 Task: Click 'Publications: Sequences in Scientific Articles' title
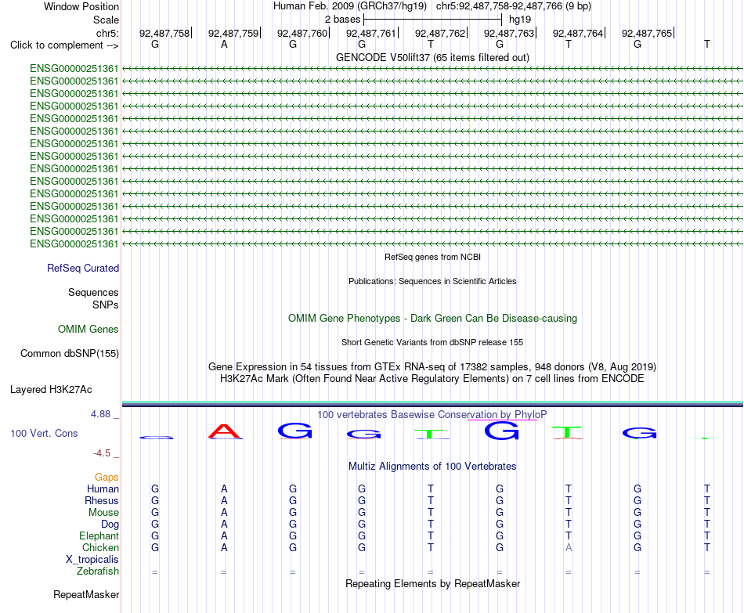click(x=432, y=281)
